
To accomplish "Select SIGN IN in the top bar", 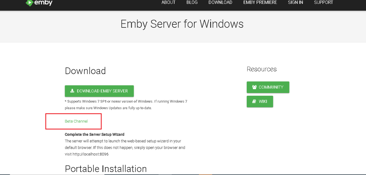I will (x=296, y=2).
